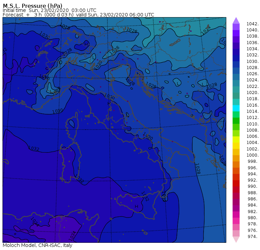Click the 994. legend value
260x250 pixels.
tap(253, 174)
